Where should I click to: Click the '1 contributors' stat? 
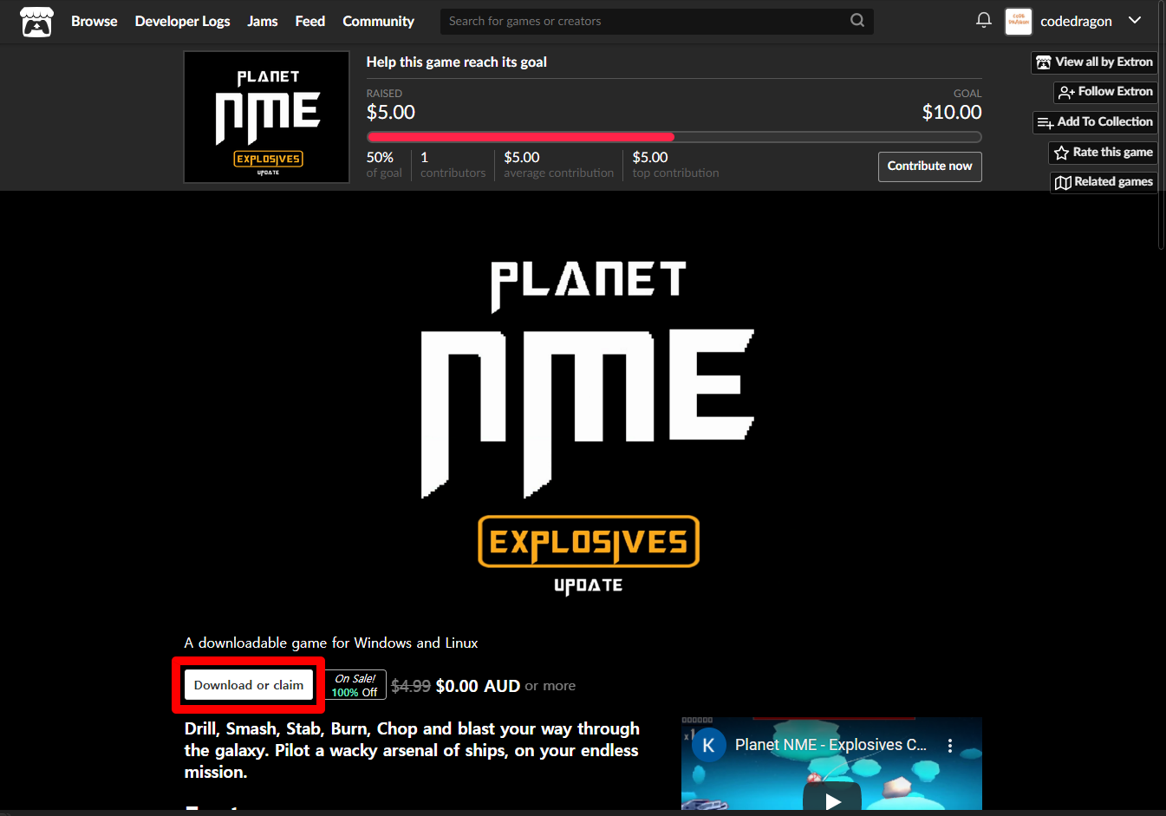[453, 164]
